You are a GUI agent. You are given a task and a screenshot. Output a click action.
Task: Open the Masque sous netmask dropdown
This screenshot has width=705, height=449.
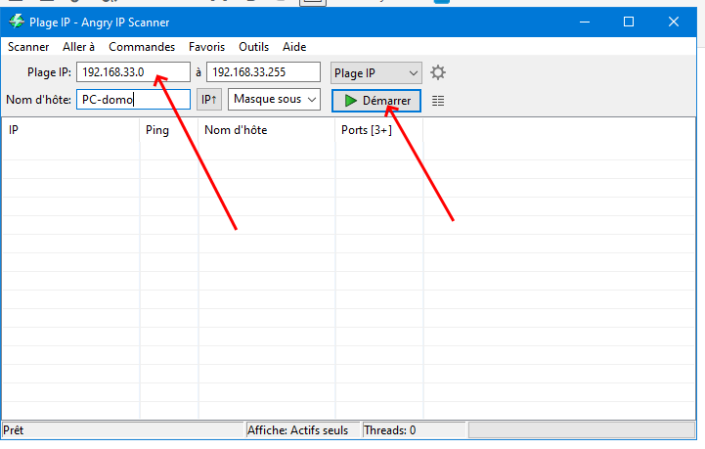274,100
